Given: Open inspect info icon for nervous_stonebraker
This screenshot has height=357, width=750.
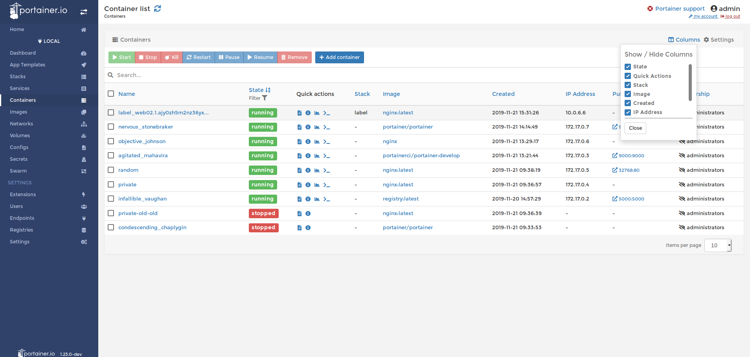Looking at the screenshot, I should pyautogui.click(x=308, y=127).
